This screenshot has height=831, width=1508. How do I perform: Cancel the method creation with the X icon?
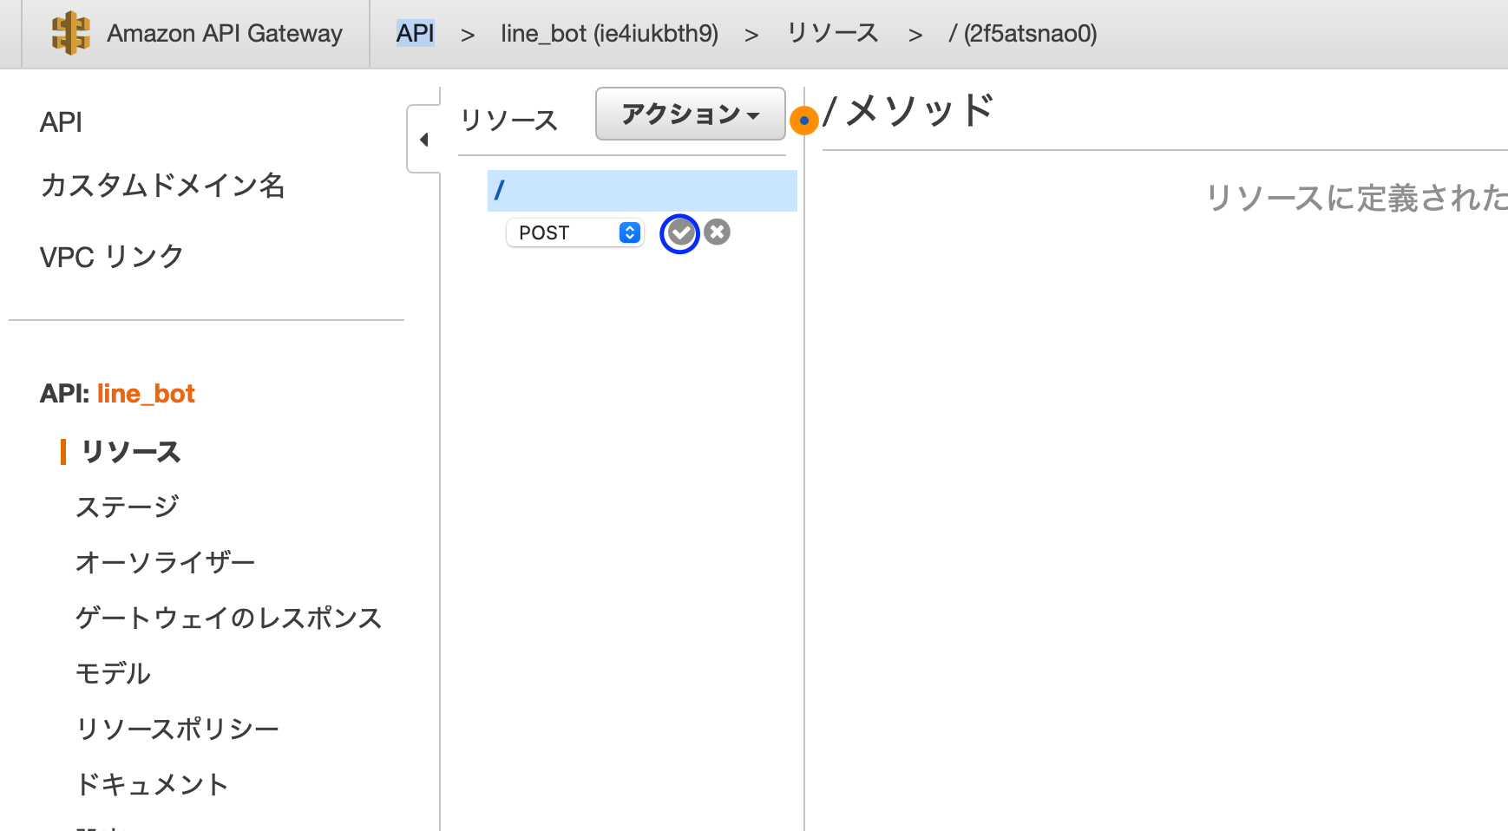pyautogui.click(x=717, y=232)
